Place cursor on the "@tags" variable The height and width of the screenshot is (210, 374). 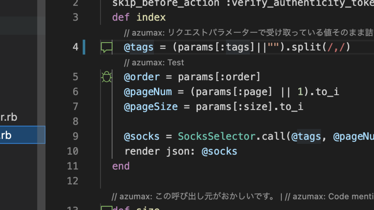tap(138, 47)
